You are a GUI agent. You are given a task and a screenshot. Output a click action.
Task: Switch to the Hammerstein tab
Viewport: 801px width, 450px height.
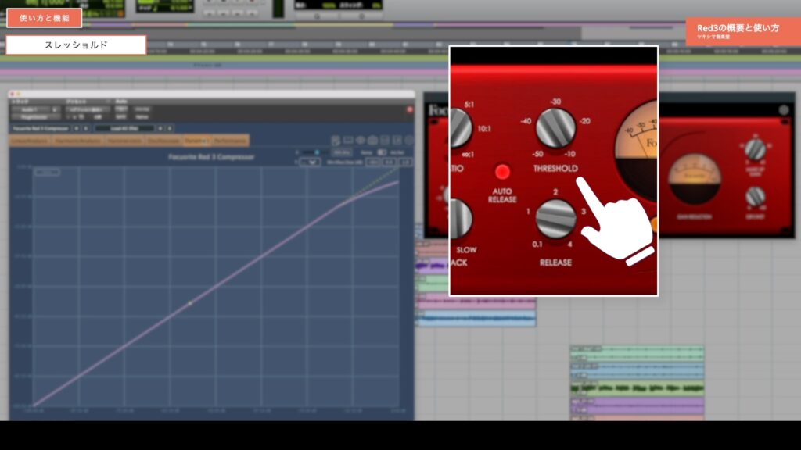(x=124, y=141)
